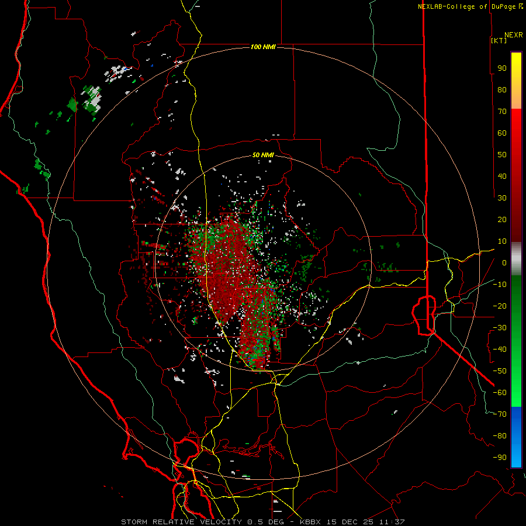Viewport: 526px width, 526px height.
Task: Click the -90 value on velocity scale
Action: (x=500, y=458)
